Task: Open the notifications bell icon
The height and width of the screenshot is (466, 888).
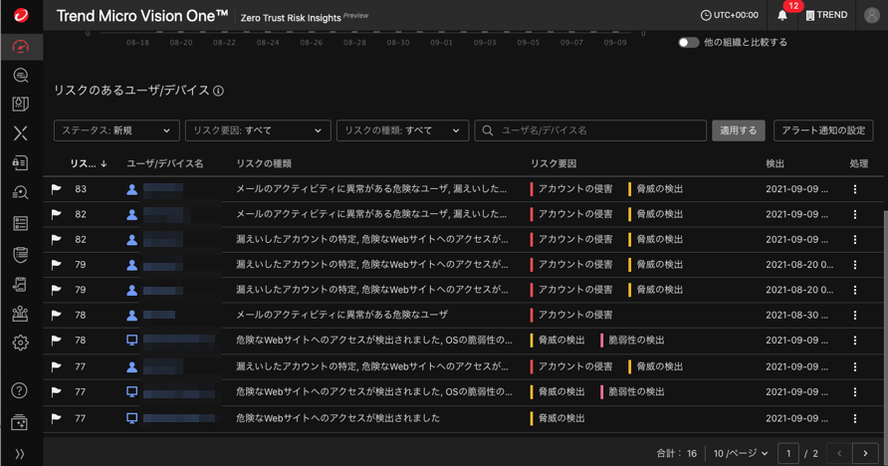Action: point(782,16)
